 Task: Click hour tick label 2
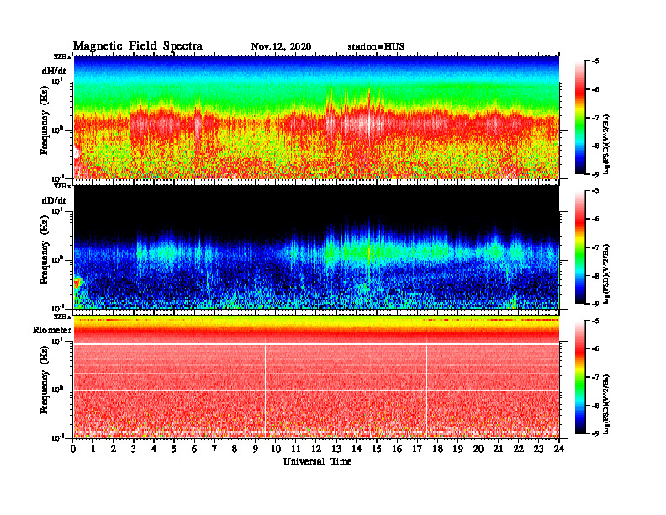[114, 449]
